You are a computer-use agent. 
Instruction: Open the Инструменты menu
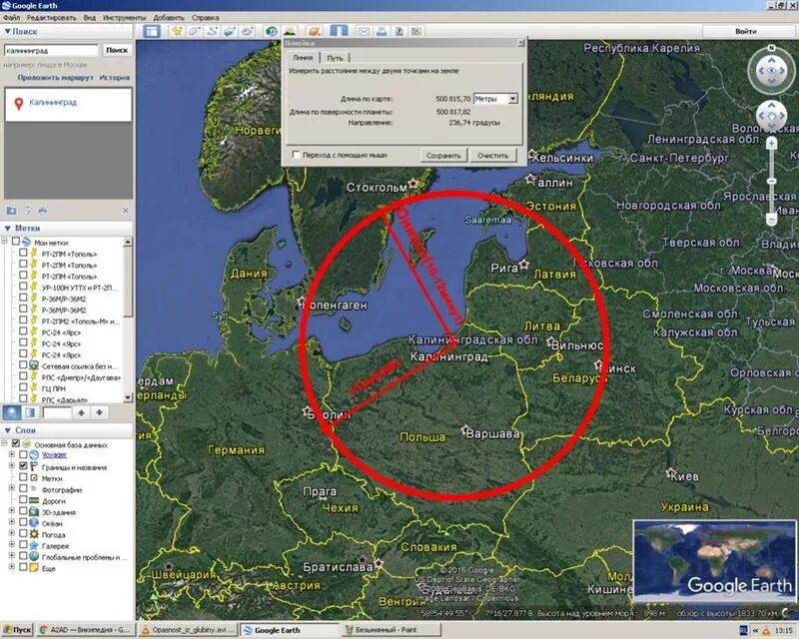pos(124,17)
